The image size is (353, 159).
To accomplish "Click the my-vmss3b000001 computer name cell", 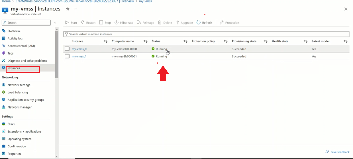I will (x=124, y=56).
